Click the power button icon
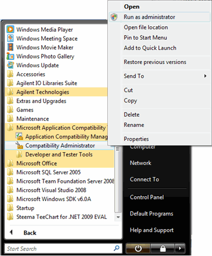 pos(138,248)
